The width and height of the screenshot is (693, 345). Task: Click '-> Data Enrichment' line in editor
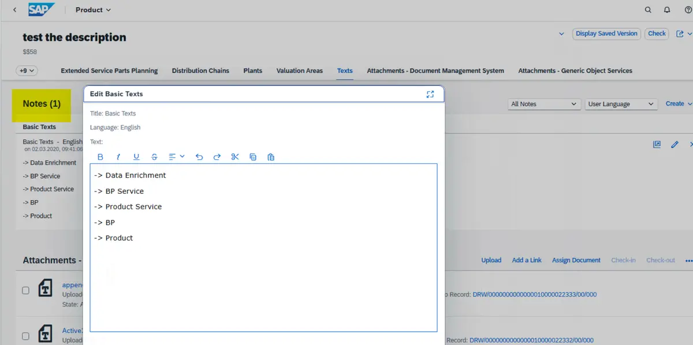pyautogui.click(x=130, y=175)
